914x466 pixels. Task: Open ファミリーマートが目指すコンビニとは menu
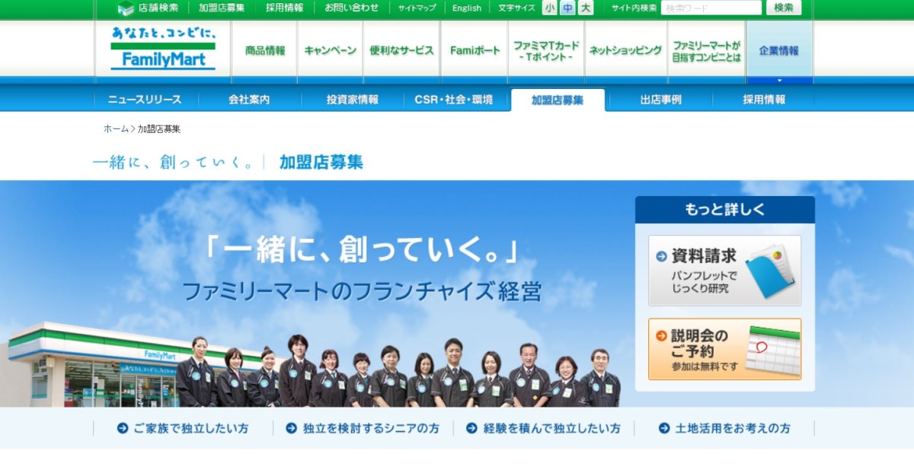point(706,51)
